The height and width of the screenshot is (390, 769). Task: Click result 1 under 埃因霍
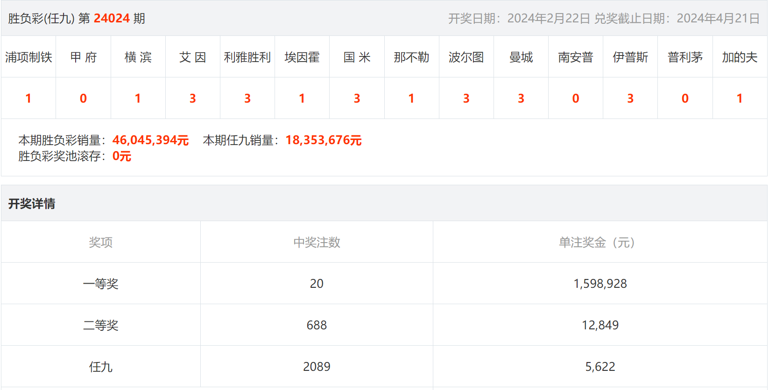click(302, 98)
